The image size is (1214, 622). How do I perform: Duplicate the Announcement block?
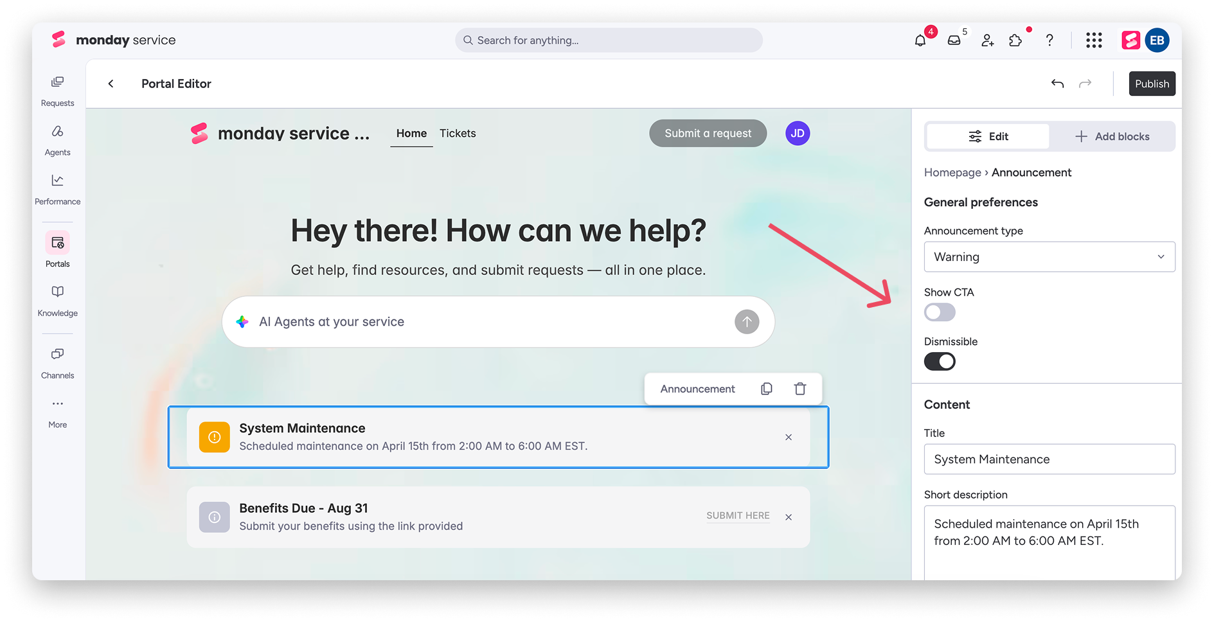(x=767, y=389)
